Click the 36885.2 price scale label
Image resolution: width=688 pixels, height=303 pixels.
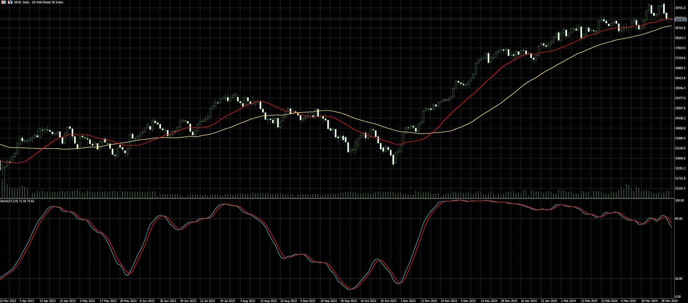pyautogui.click(x=680, y=68)
